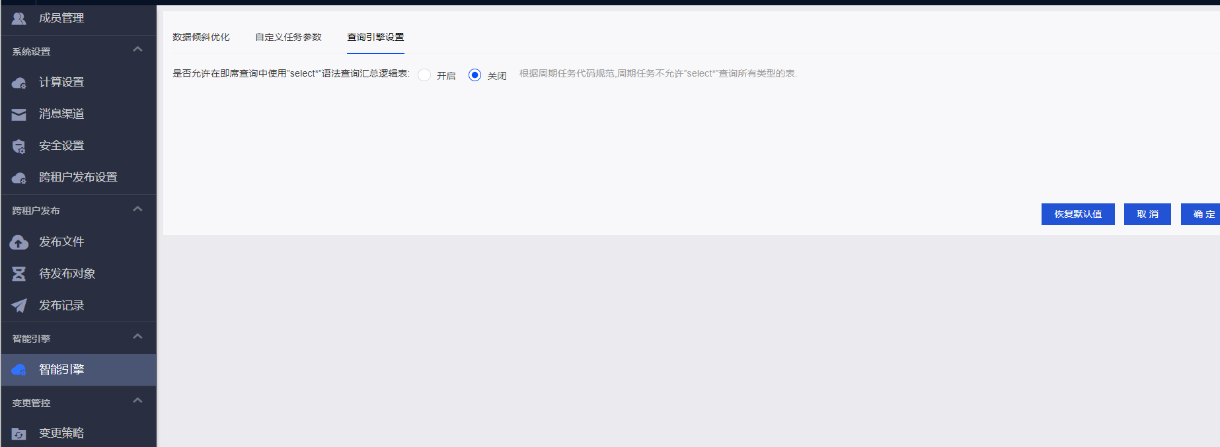The image size is (1220, 447).
Task: Click the 发布文件 upload cloud icon
Action: [x=19, y=242]
